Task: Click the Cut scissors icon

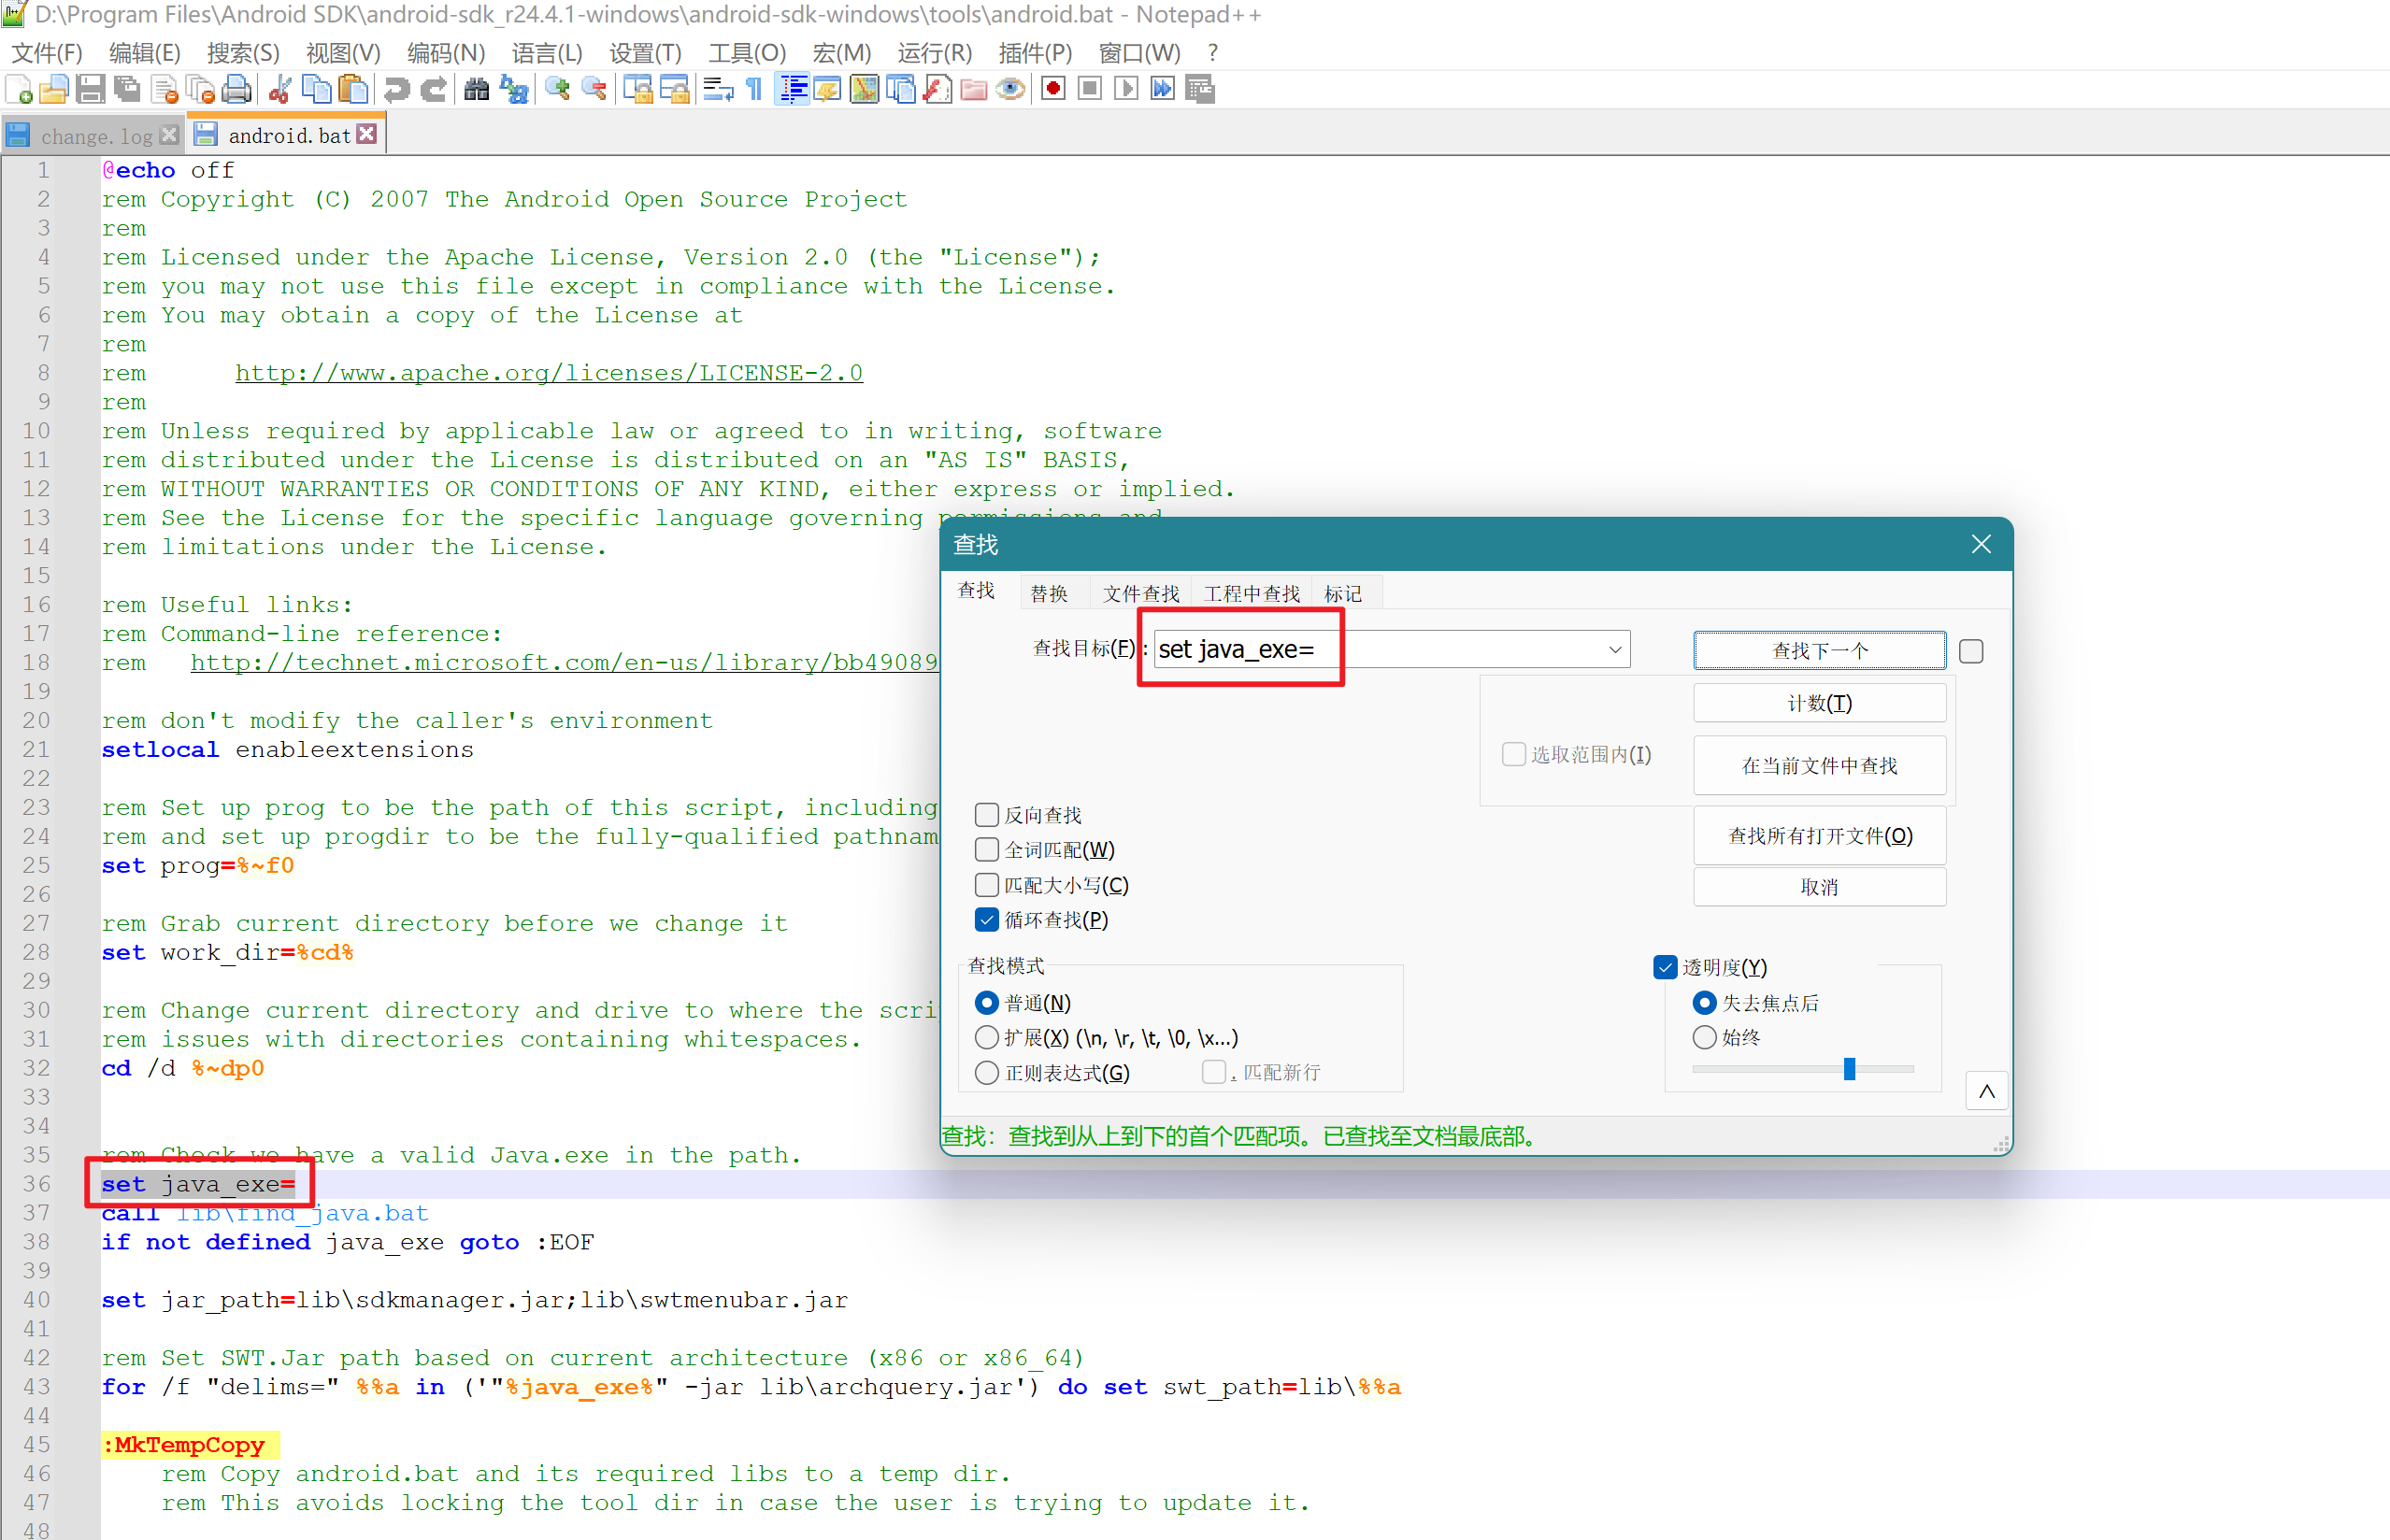Action: 280,90
